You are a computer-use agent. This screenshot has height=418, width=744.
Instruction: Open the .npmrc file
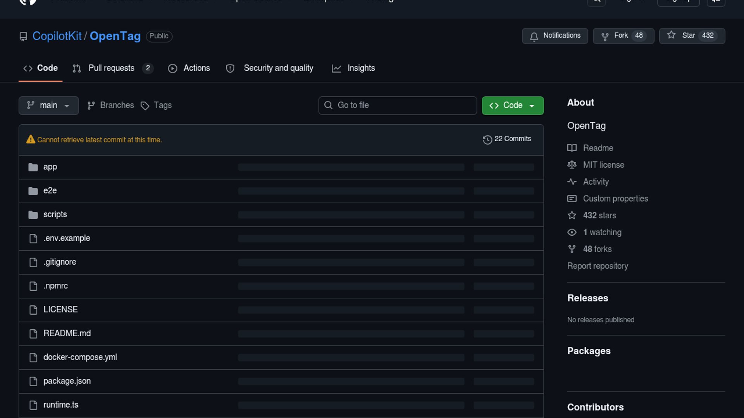coord(55,286)
